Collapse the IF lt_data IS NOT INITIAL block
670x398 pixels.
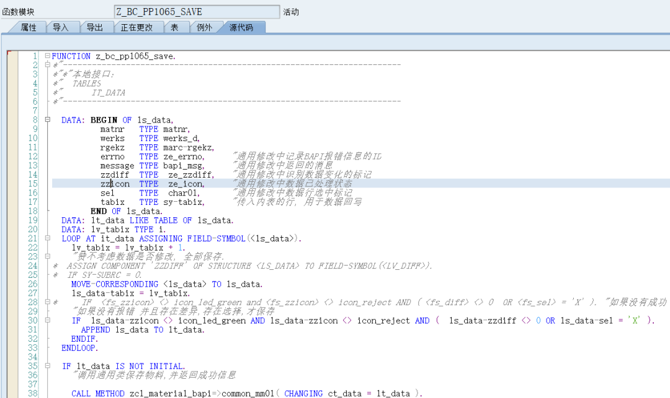(47, 366)
